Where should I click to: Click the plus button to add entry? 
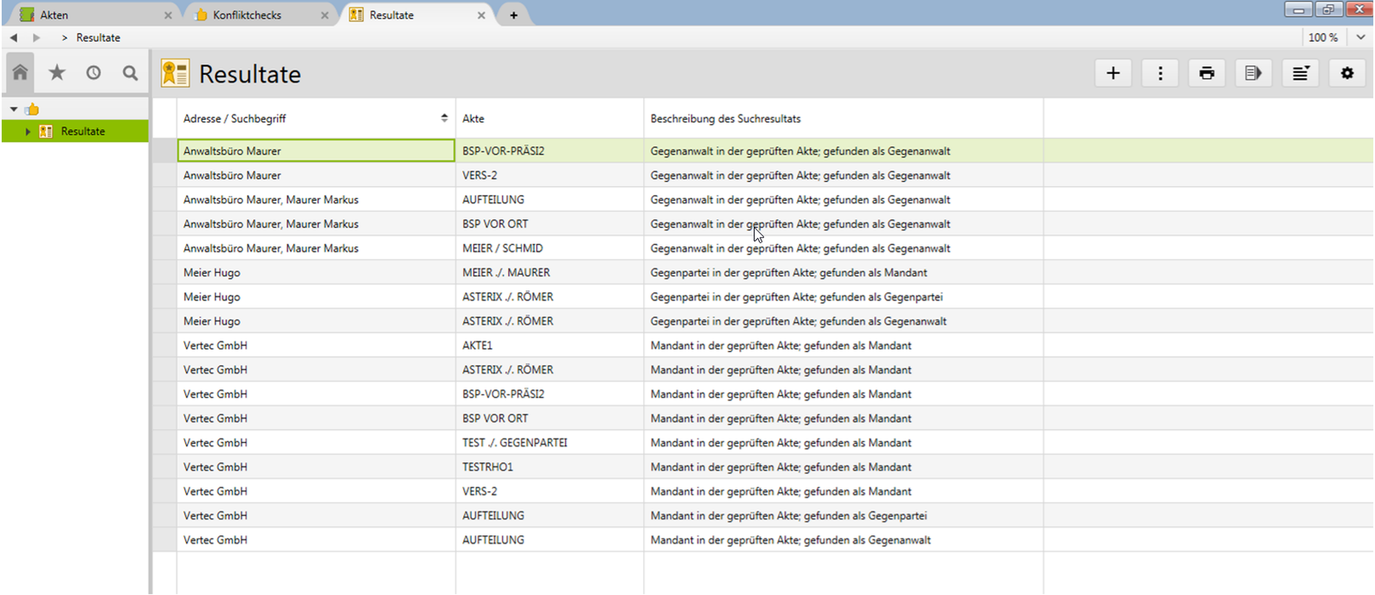point(1113,73)
